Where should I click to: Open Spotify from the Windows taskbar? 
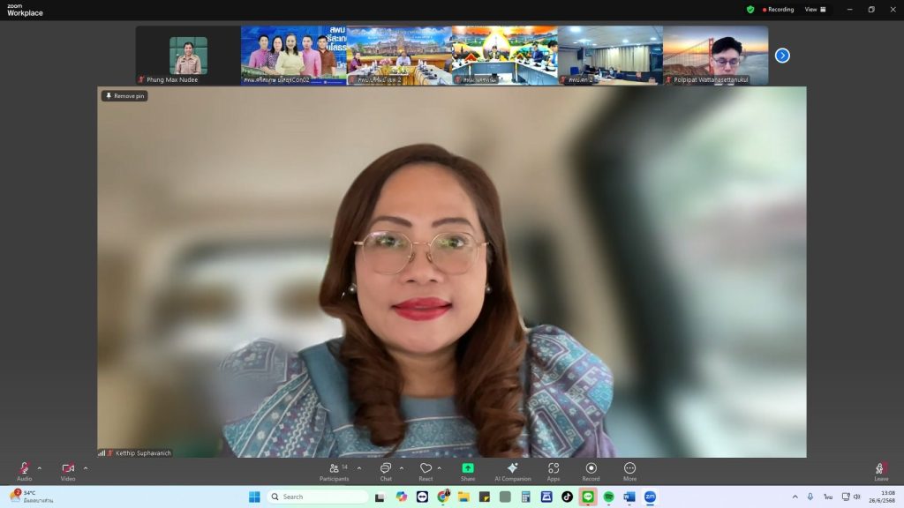coord(608,497)
